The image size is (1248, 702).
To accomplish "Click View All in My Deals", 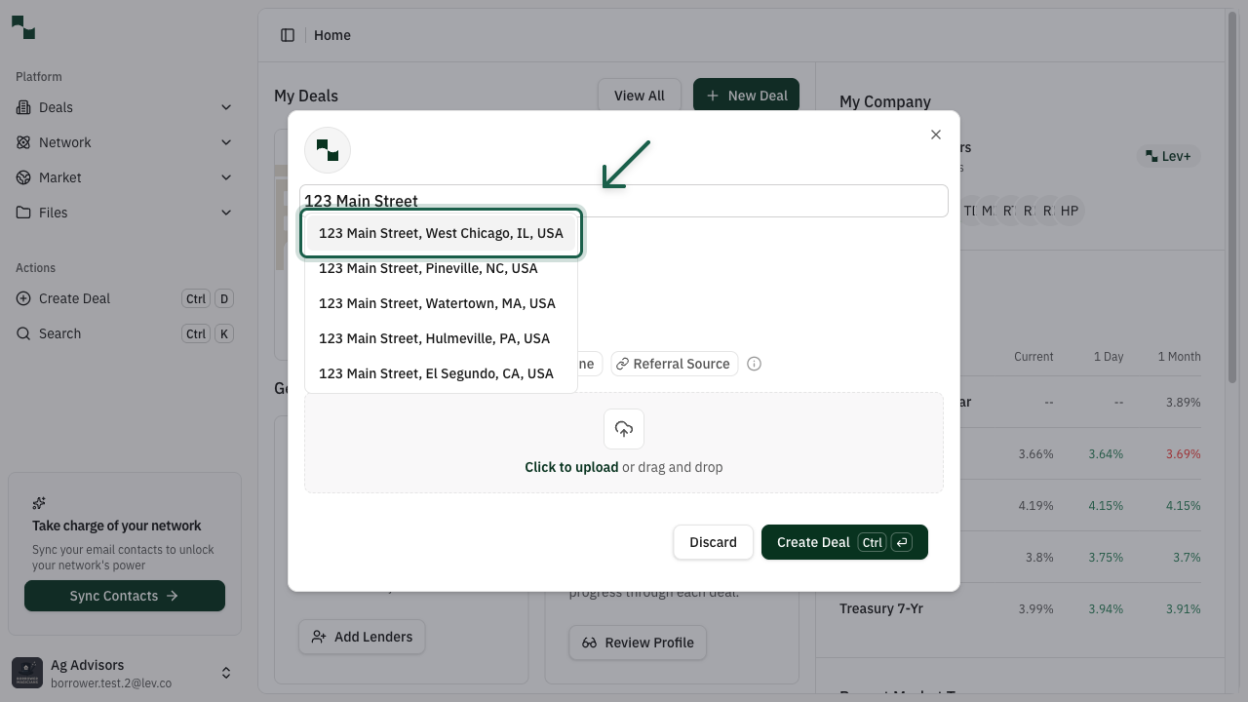I will tap(639, 96).
